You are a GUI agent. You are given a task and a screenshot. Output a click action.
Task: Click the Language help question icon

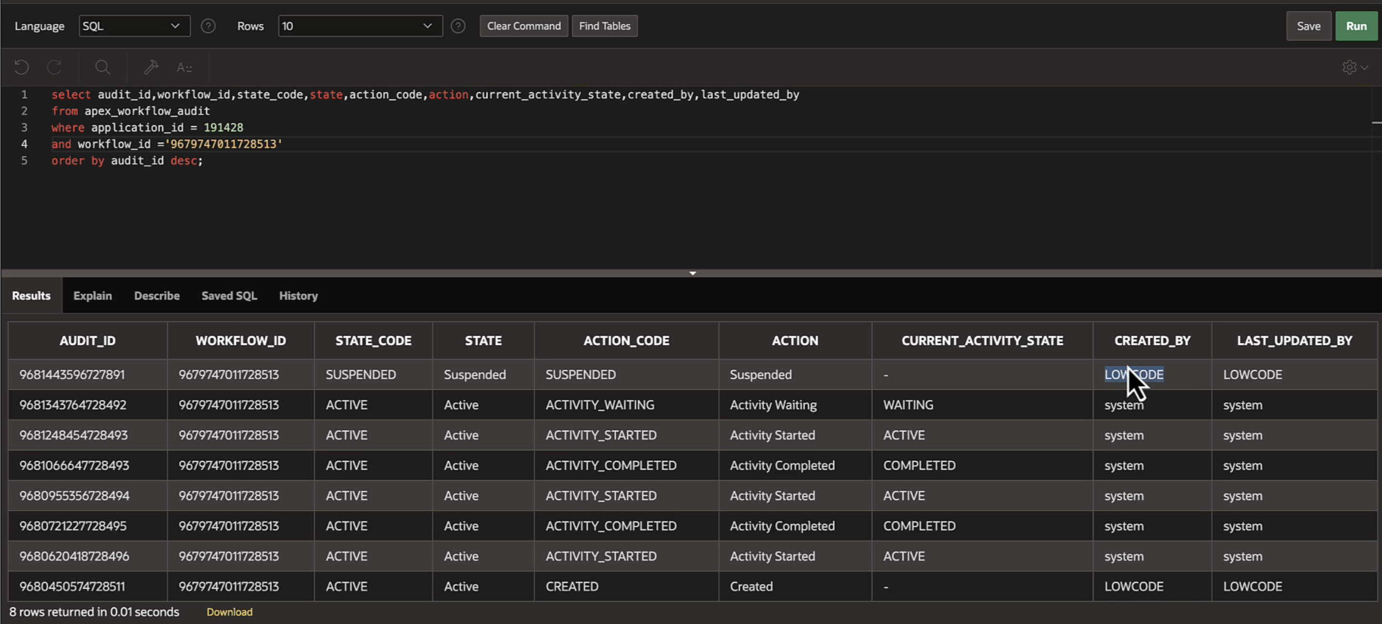click(x=208, y=26)
